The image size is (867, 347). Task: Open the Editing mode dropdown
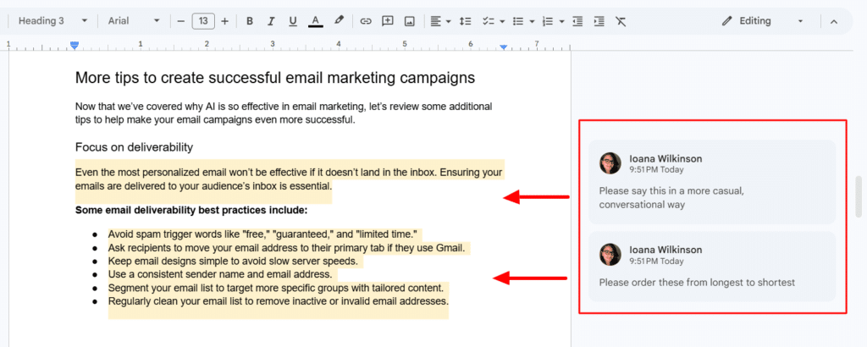763,21
